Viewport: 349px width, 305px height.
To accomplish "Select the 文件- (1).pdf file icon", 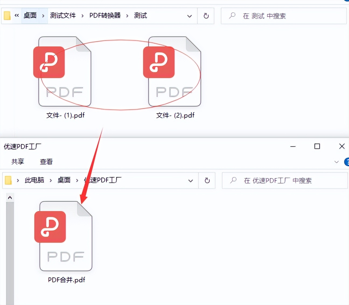I will [x=62, y=72].
